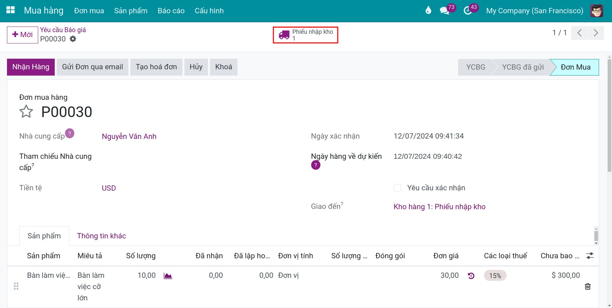Go back via Yêu cầu Báo giá breadcrumb

pyautogui.click(x=63, y=30)
